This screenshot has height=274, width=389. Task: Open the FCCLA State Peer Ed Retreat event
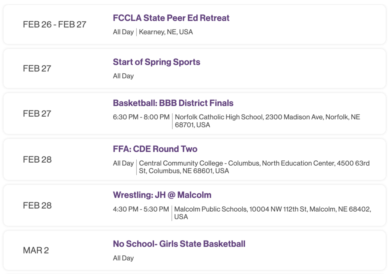click(171, 18)
